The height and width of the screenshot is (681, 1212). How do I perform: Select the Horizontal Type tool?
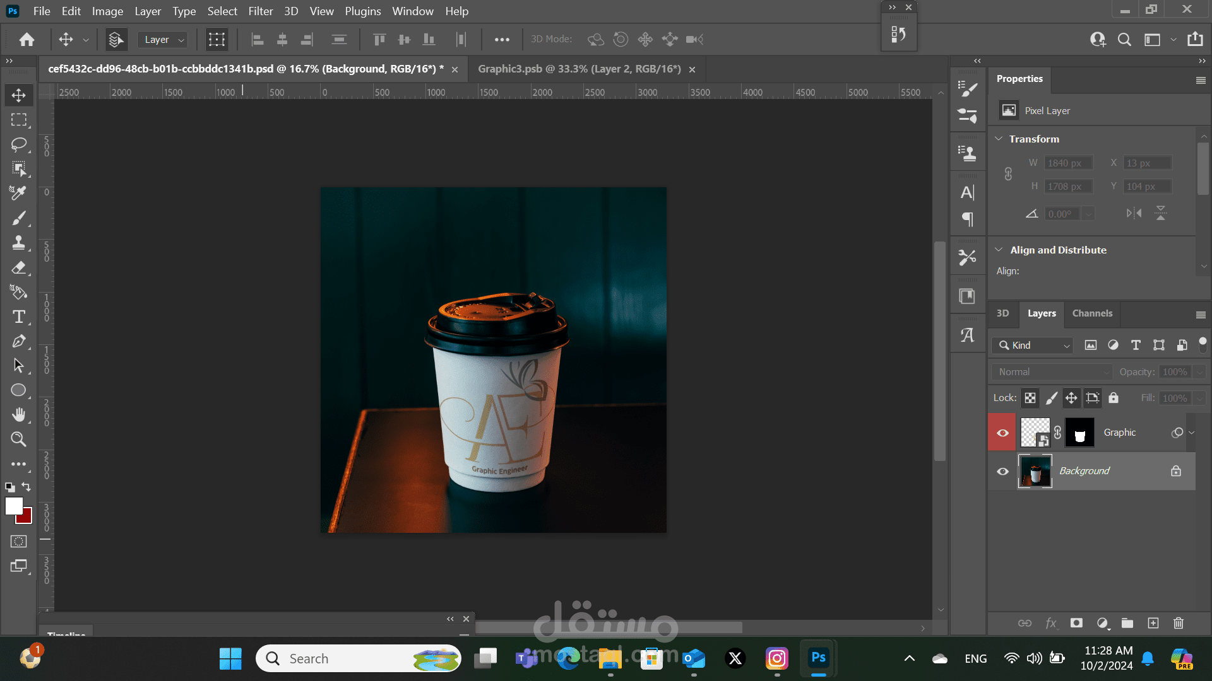point(18,317)
